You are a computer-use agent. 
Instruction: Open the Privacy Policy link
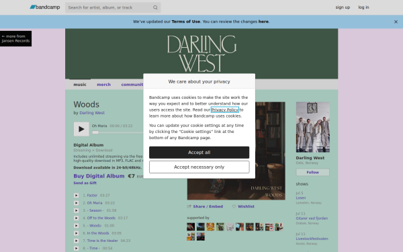click(225, 110)
